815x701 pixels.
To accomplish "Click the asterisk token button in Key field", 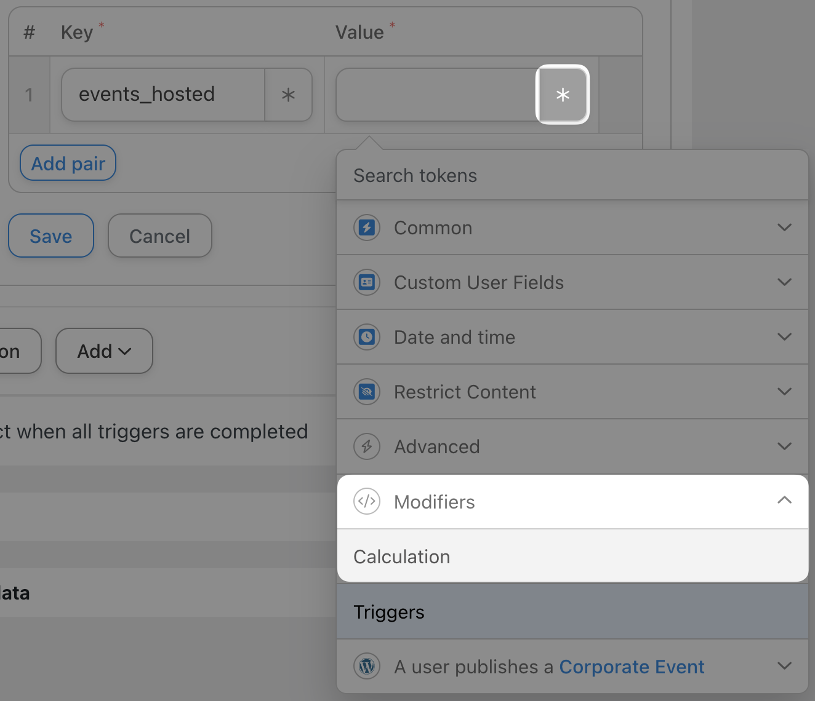I will (288, 95).
